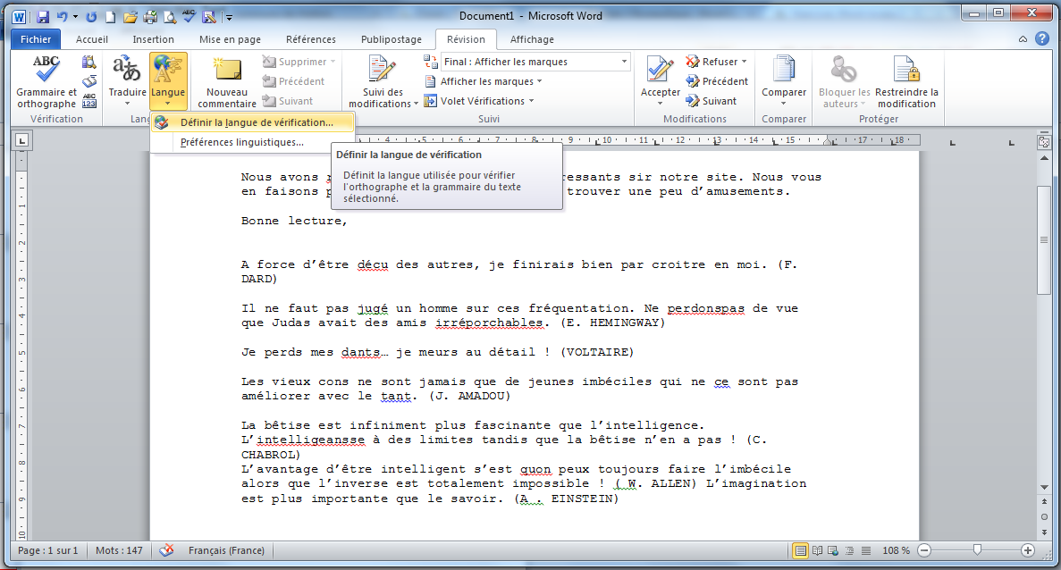Open print preview magnifier icon
The image size is (1061, 570).
170,16
